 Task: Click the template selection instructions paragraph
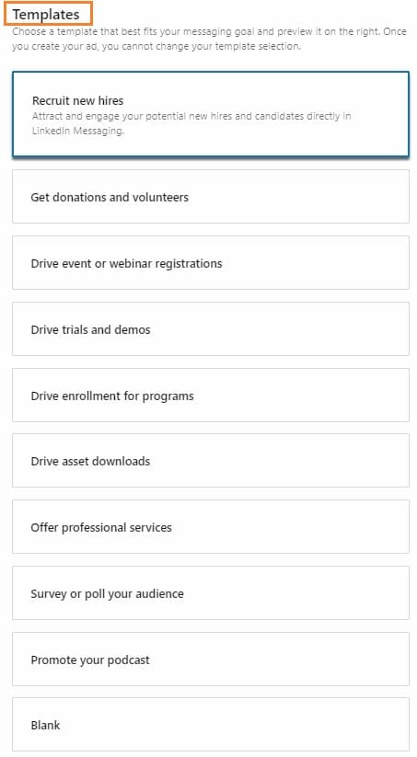(x=209, y=40)
